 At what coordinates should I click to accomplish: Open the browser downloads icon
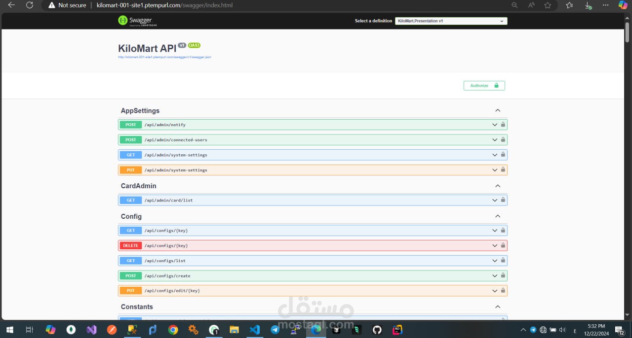(588, 5)
